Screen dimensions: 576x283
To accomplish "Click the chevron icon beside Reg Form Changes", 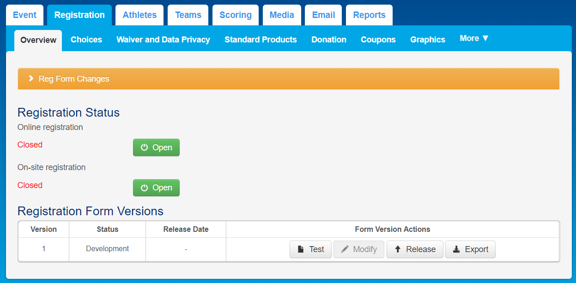I will [x=31, y=79].
